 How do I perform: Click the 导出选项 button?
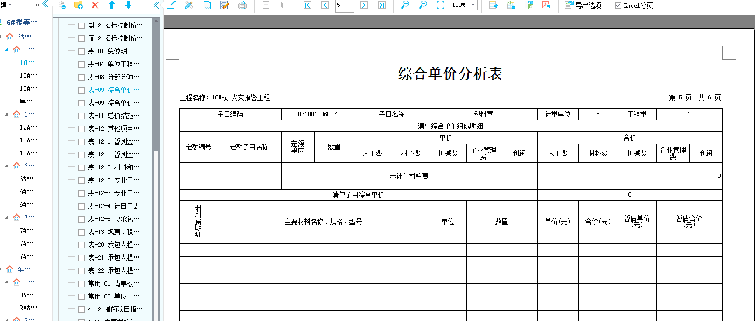(x=583, y=5)
